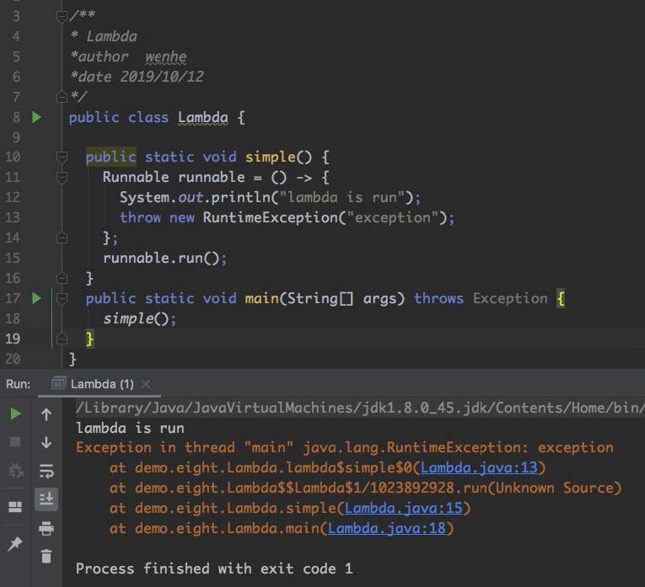Print the console output

pyautogui.click(x=46, y=528)
